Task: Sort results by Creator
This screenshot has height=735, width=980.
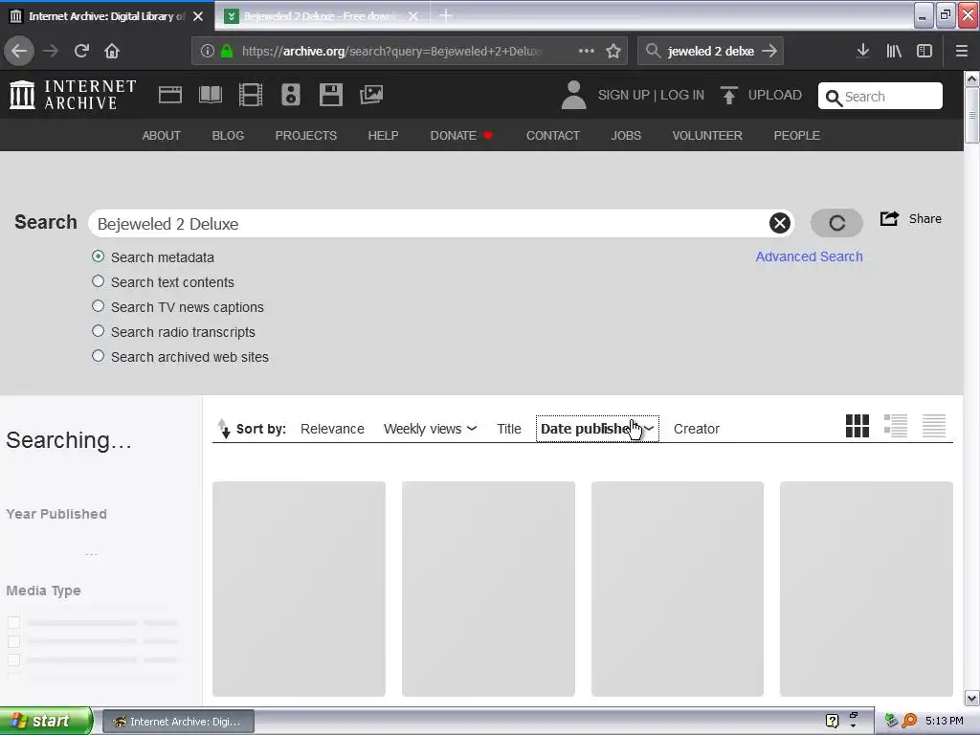Action: click(697, 429)
